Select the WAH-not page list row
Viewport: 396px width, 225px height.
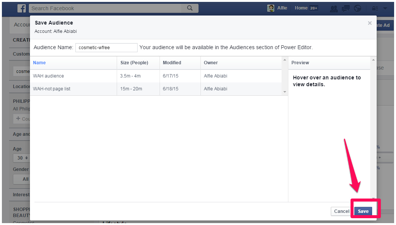[x=52, y=89]
